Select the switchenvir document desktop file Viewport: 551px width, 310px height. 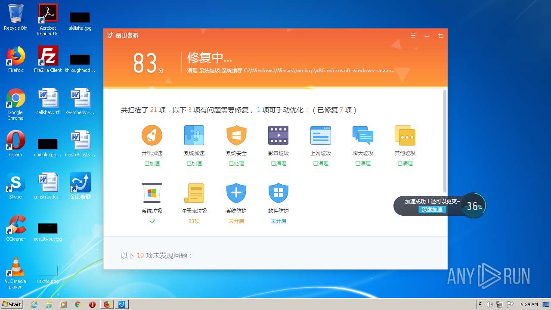pos(80,102)
